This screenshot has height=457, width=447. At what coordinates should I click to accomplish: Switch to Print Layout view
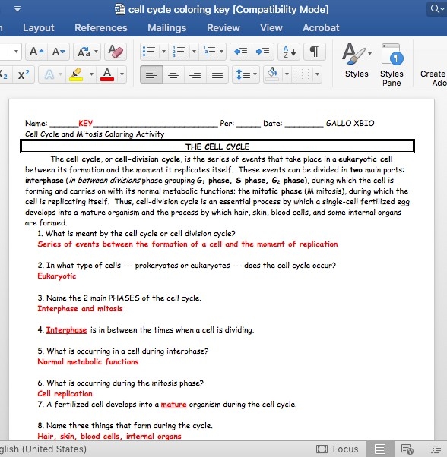coord(380,449)
